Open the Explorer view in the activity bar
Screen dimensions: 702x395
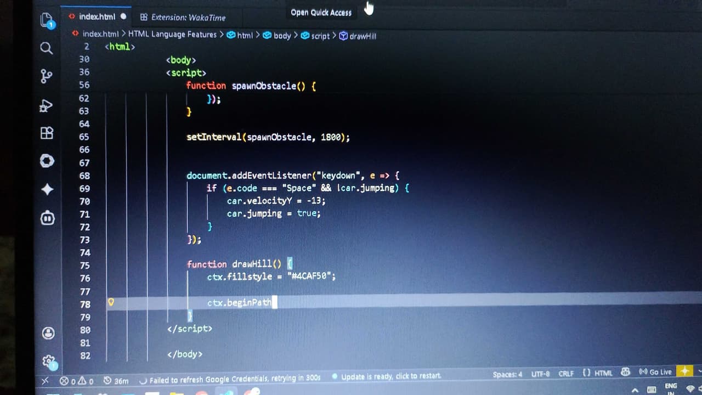pyautogui.click(x=48, y=21)
